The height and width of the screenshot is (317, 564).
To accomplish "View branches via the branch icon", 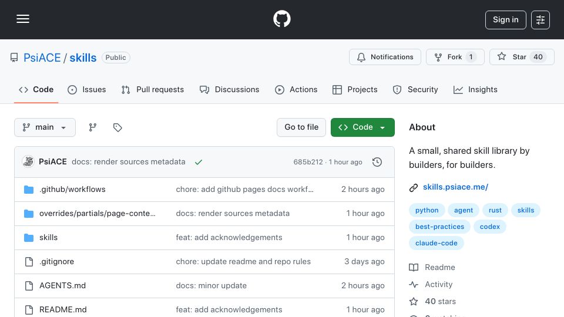I will click(x=93, y=127).
